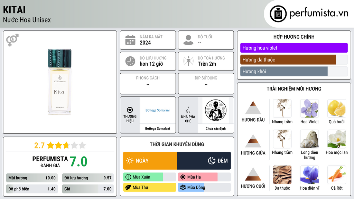Screen dimensions: 354x199
Task: Click the sillage icon beside Độ toả hương
Action: 188,61
